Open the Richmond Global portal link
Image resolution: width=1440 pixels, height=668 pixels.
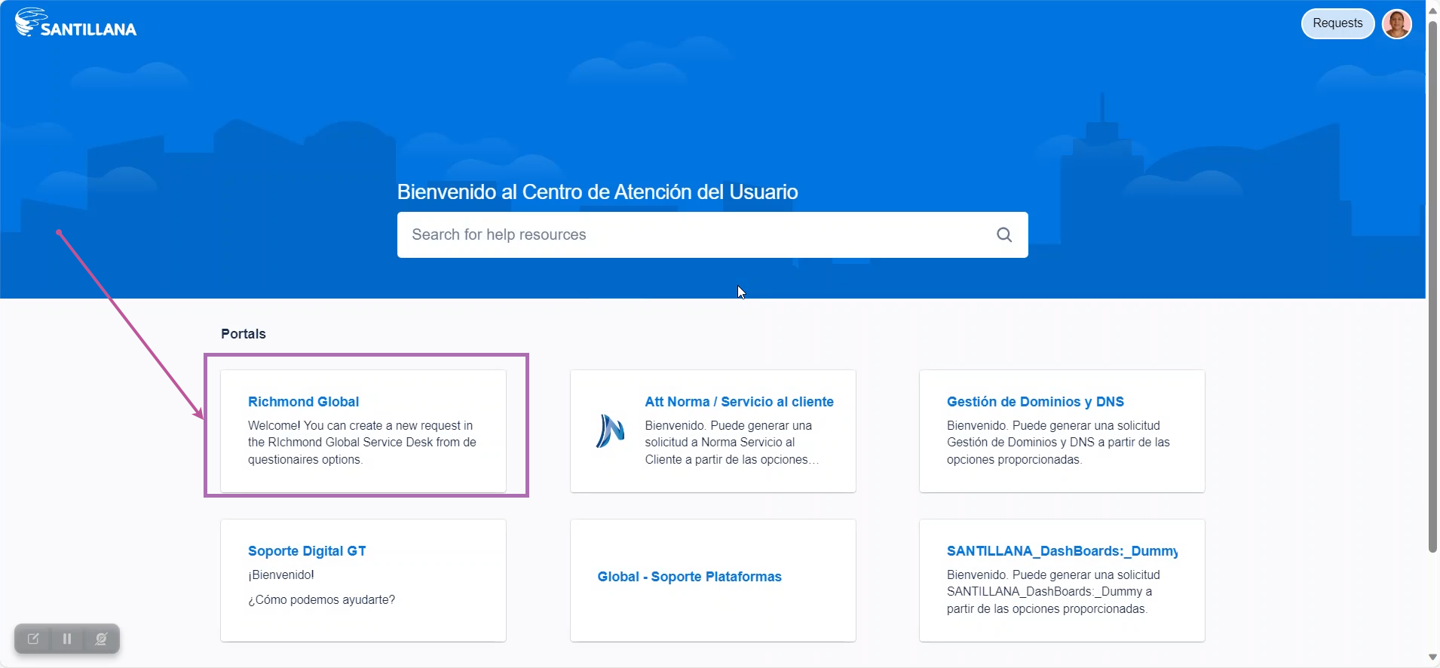(x=303, y=402)
